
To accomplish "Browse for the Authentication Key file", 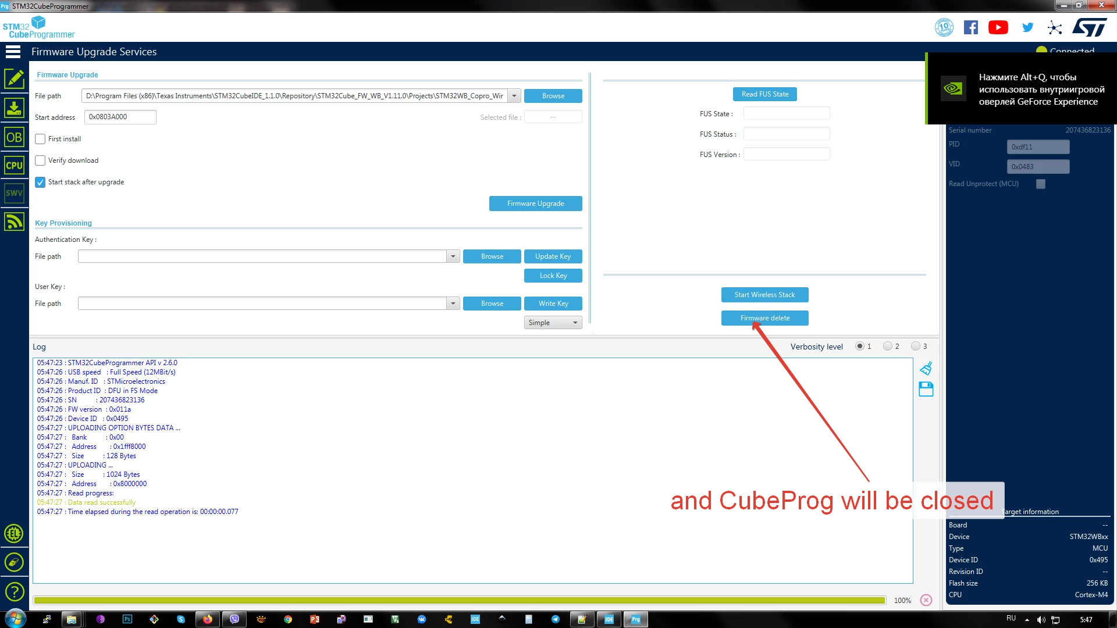I will [x=492, y=256].
